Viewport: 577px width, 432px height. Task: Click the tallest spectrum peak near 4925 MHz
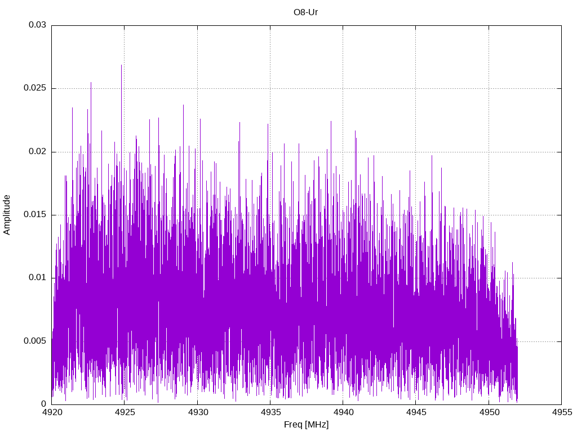coord(122,66)
